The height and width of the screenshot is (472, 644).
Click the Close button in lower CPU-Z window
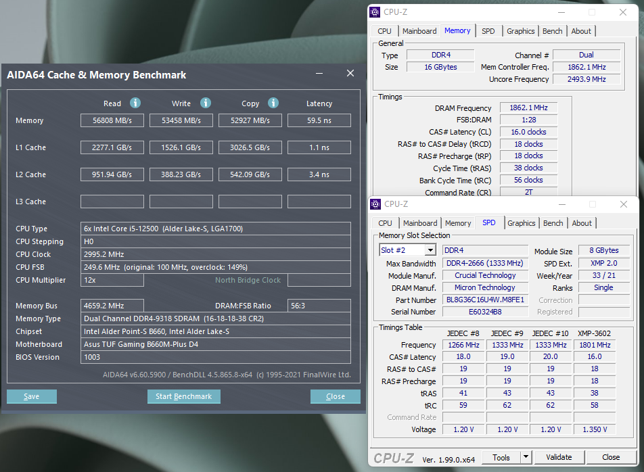point(611,457)
